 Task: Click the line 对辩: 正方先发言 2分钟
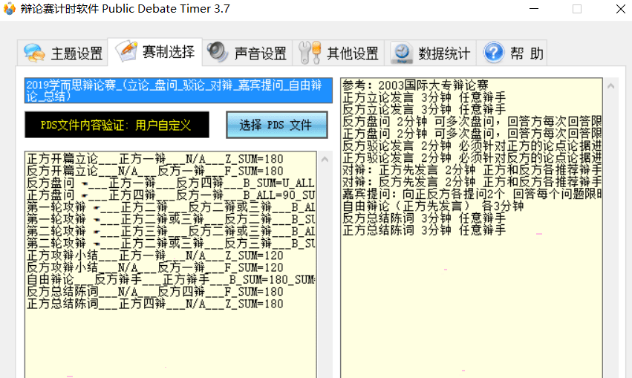(472, 169)
